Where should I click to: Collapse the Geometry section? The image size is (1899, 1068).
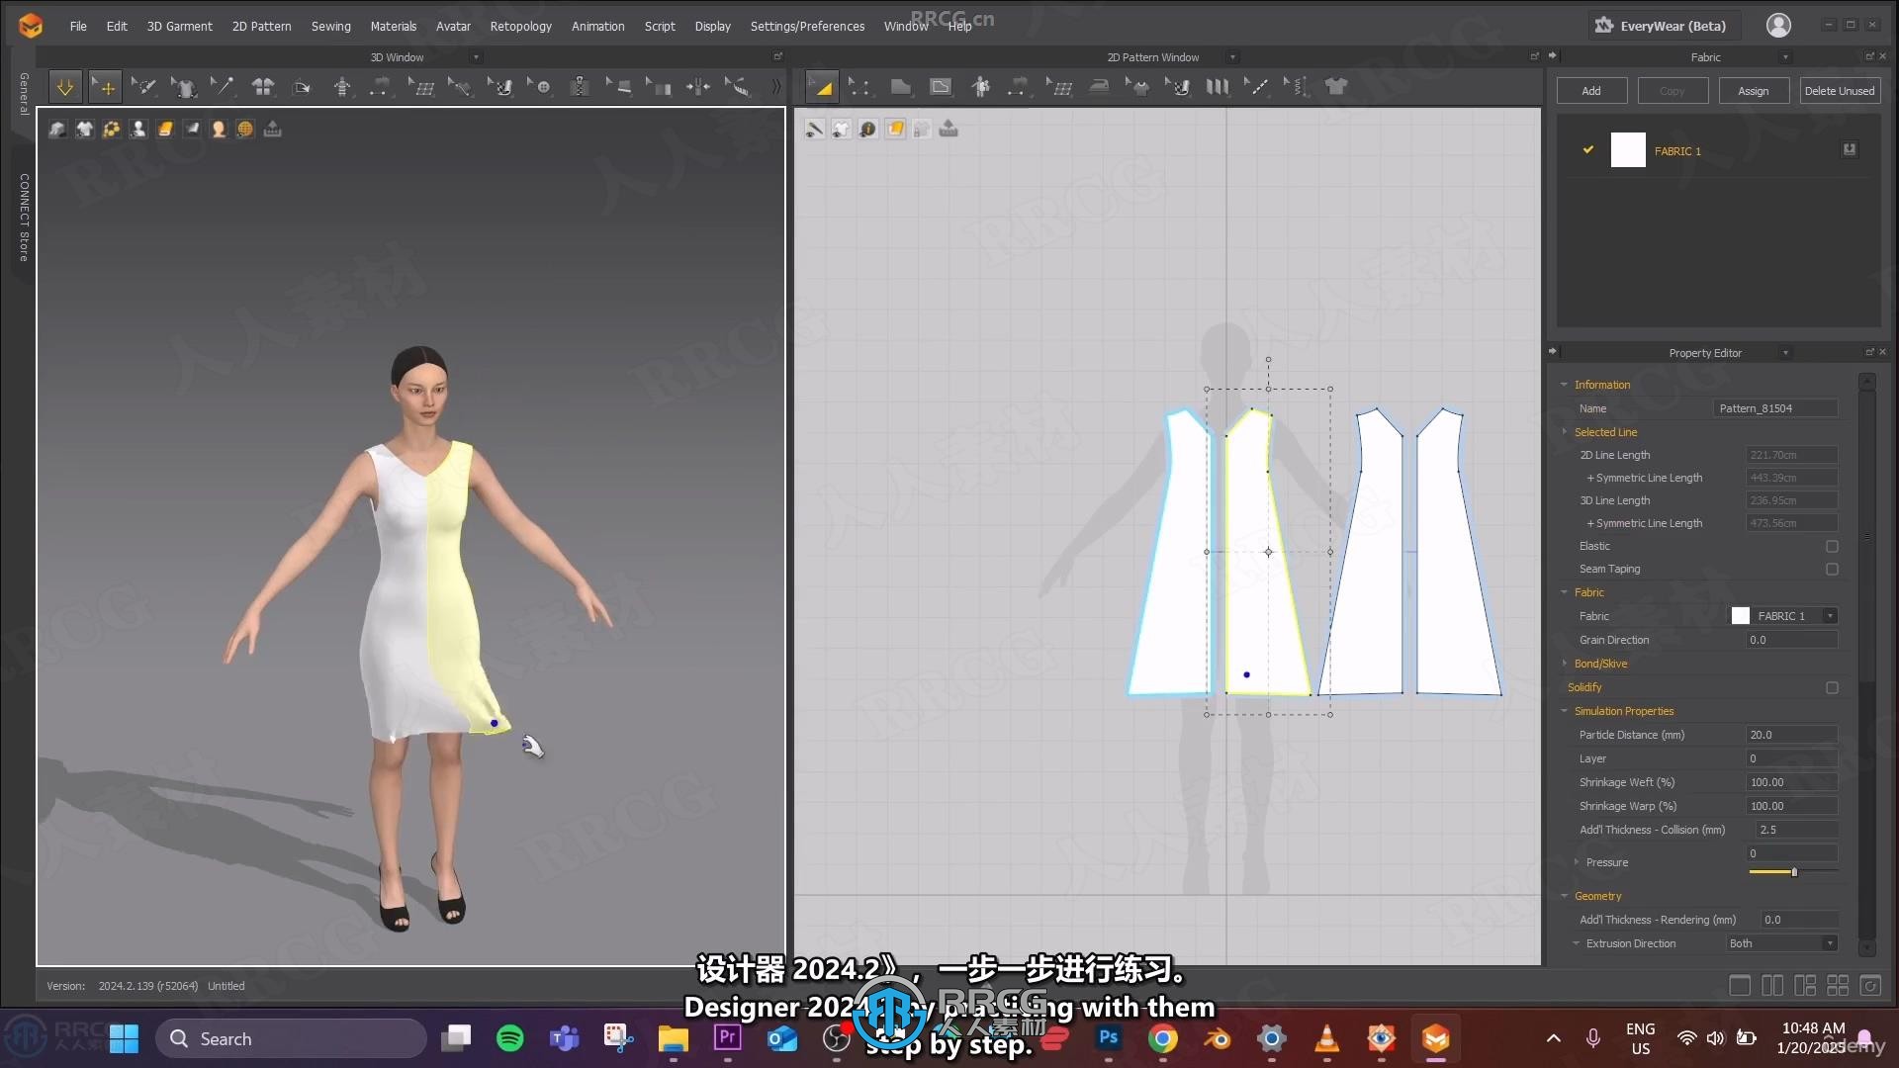point(1564,896)
